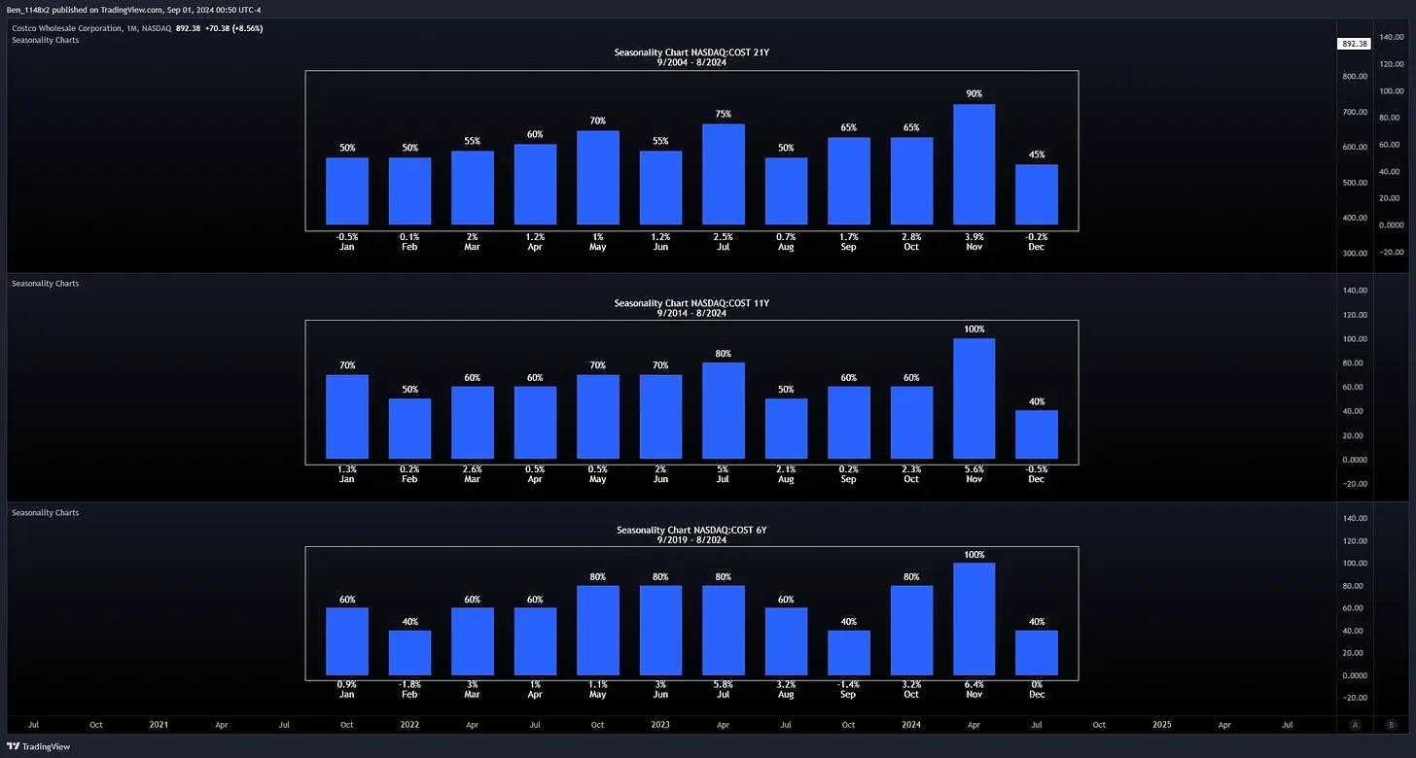1416x758 pixels.
Task: Click the '45%' label above Dec bar
Action: click(1037, 155)
